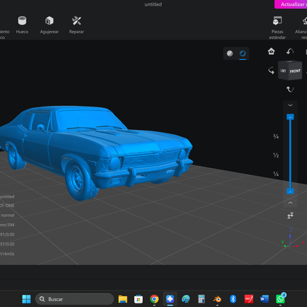Click the 'normal' info text
Viewport: 307px width, 307px height.
tap(8, 215)
